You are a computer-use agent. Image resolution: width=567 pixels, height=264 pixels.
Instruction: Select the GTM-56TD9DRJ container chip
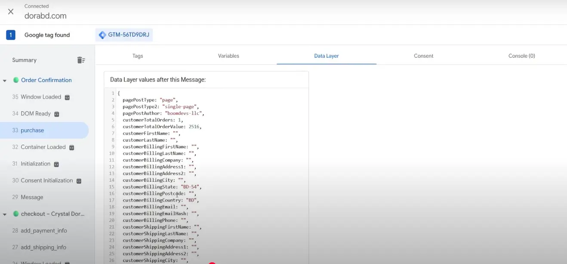[x=124, y=35]
